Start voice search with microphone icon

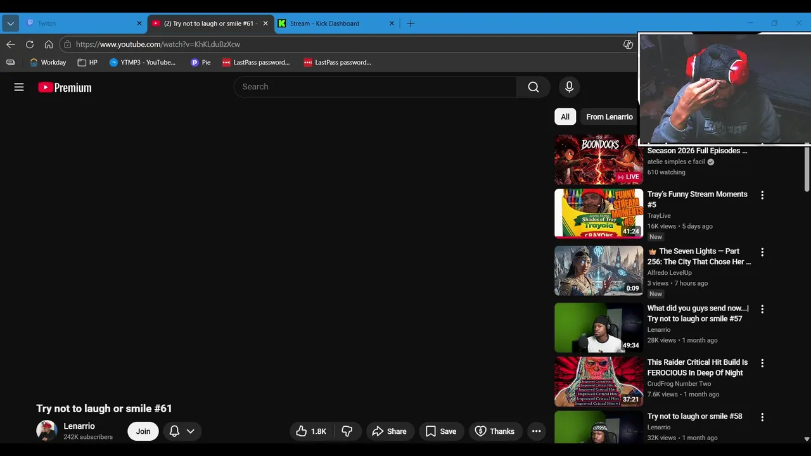point(569,87)
